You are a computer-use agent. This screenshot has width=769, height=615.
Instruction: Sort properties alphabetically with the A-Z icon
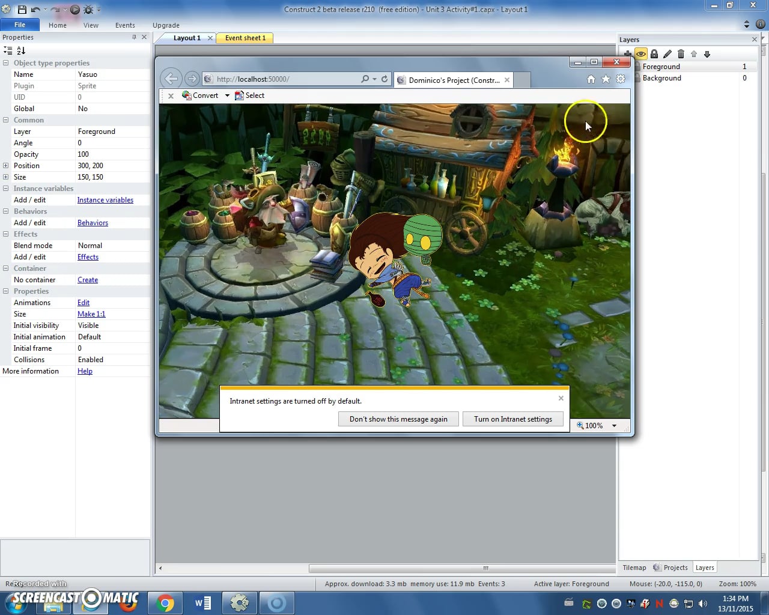tap(21, 50)
